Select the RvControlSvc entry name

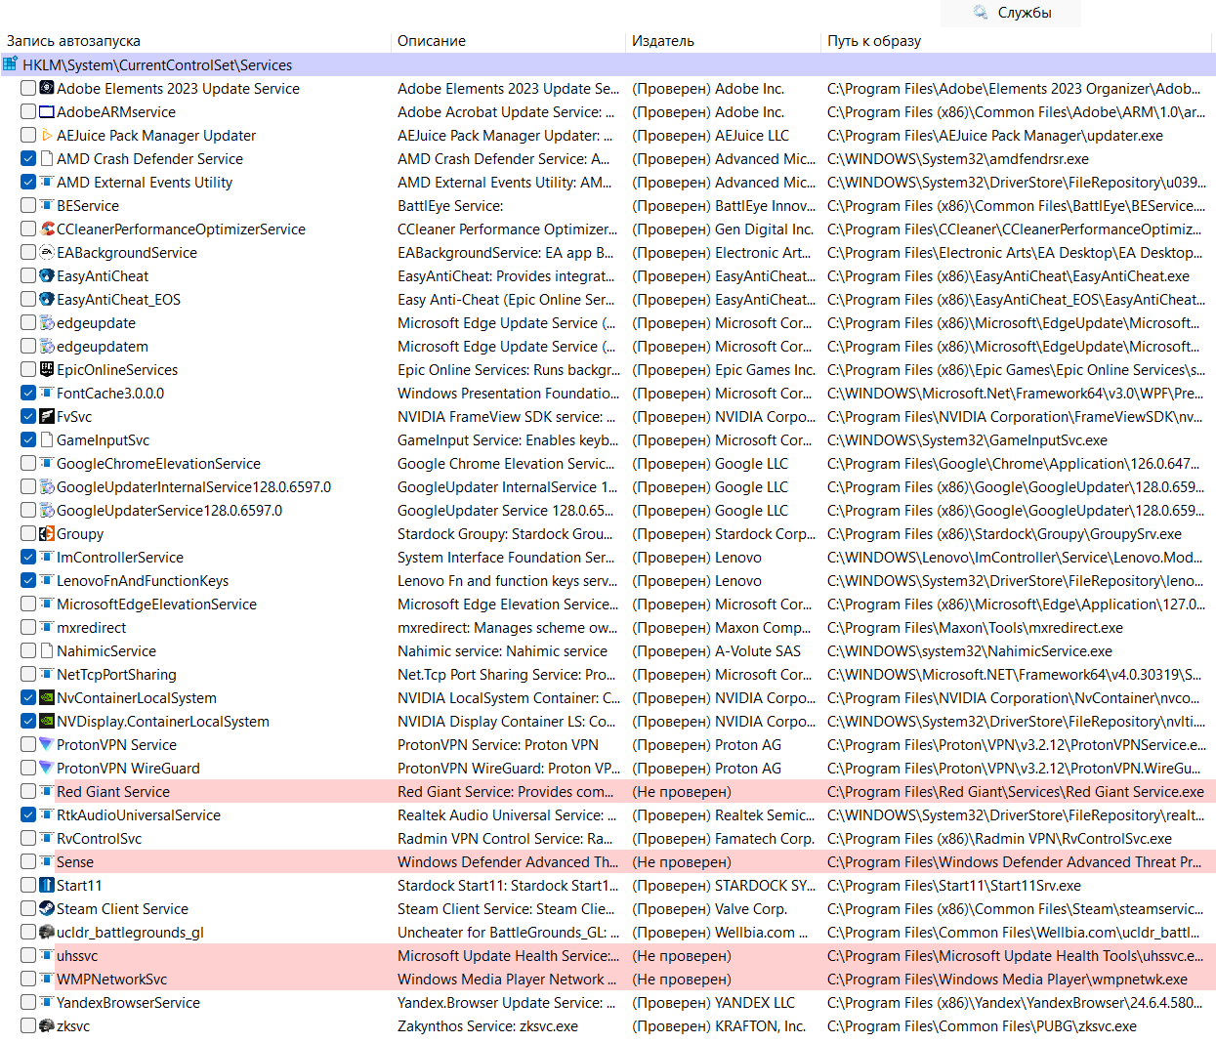point(99,839)
